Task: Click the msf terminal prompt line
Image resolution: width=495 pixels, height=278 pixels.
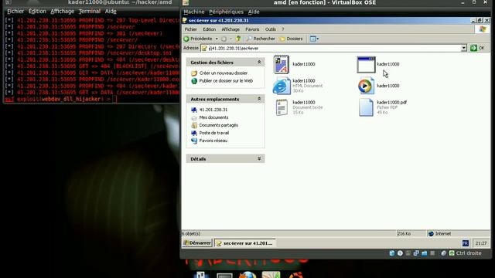Action: [x=60, y=99]
